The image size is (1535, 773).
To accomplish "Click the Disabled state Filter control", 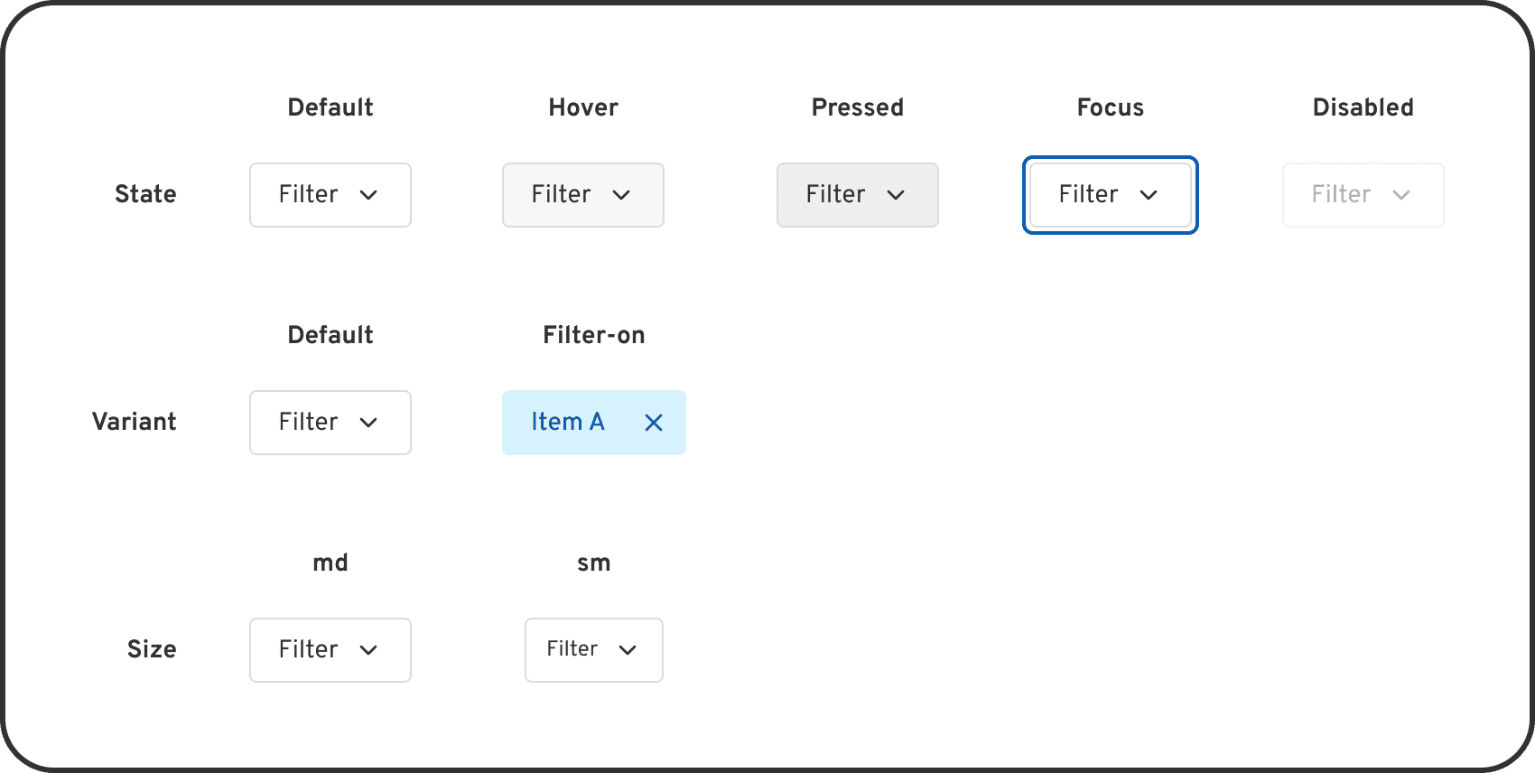I will click(x=1363, y=195).
